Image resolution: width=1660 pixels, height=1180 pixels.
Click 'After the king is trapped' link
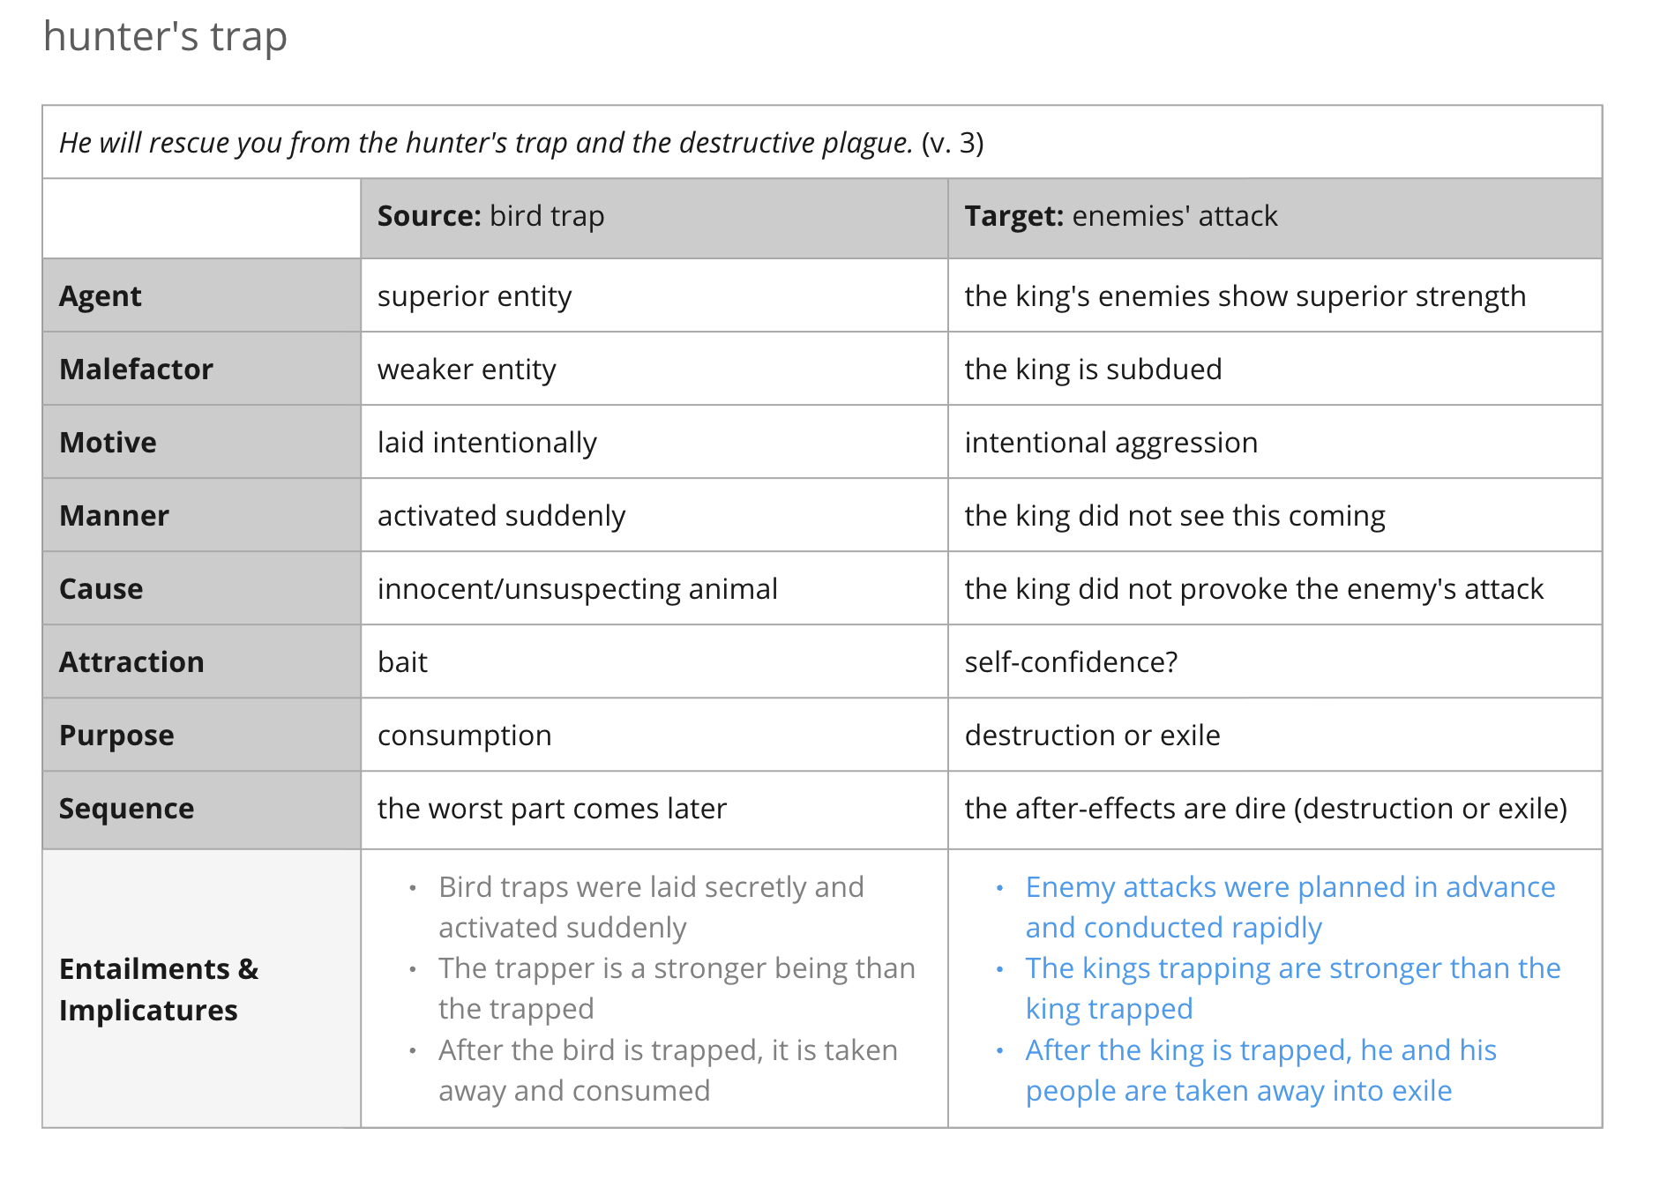click(x=1260, y=1050)
